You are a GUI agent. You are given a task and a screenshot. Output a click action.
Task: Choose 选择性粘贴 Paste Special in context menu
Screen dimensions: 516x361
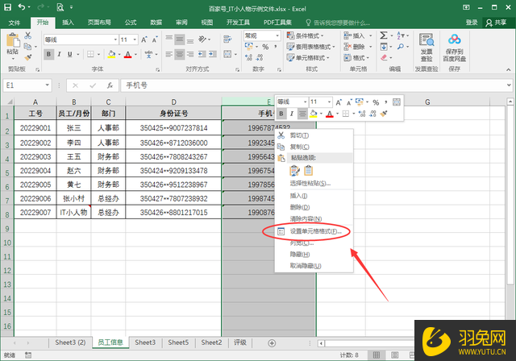click(x=314, y=184)
